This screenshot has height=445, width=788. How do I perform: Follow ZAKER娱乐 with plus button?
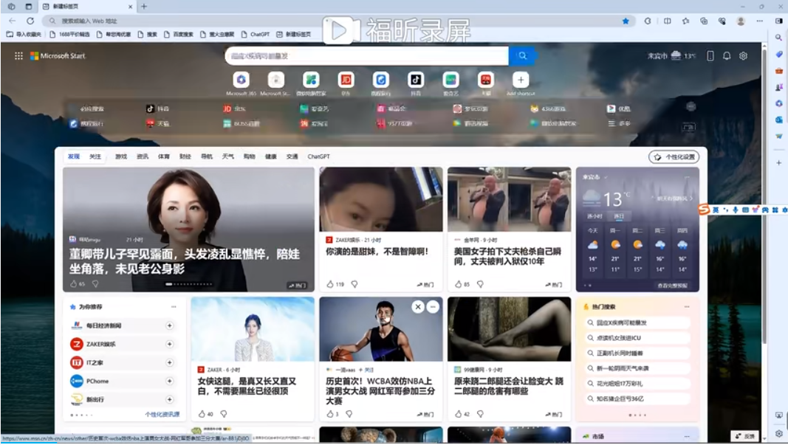pos(169,344)
